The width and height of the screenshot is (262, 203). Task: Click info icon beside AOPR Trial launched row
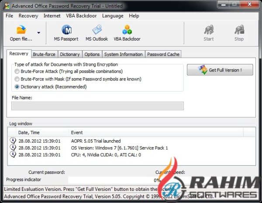click(13, 141)
